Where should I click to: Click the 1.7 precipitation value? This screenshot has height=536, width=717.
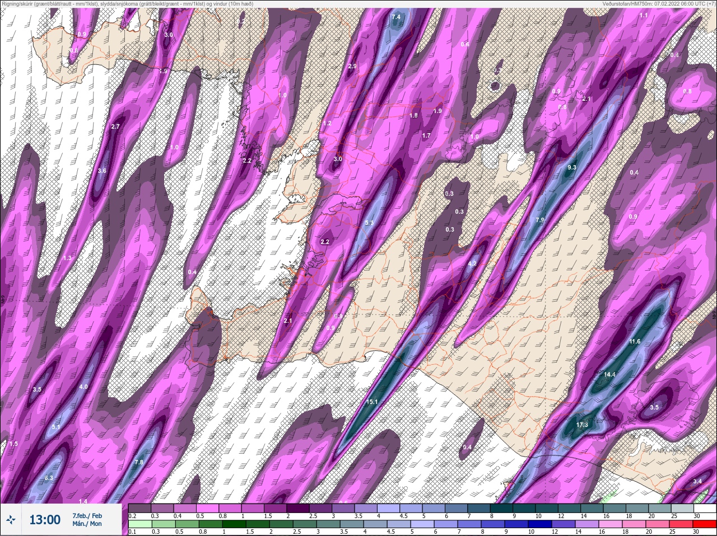pos(426,135)
